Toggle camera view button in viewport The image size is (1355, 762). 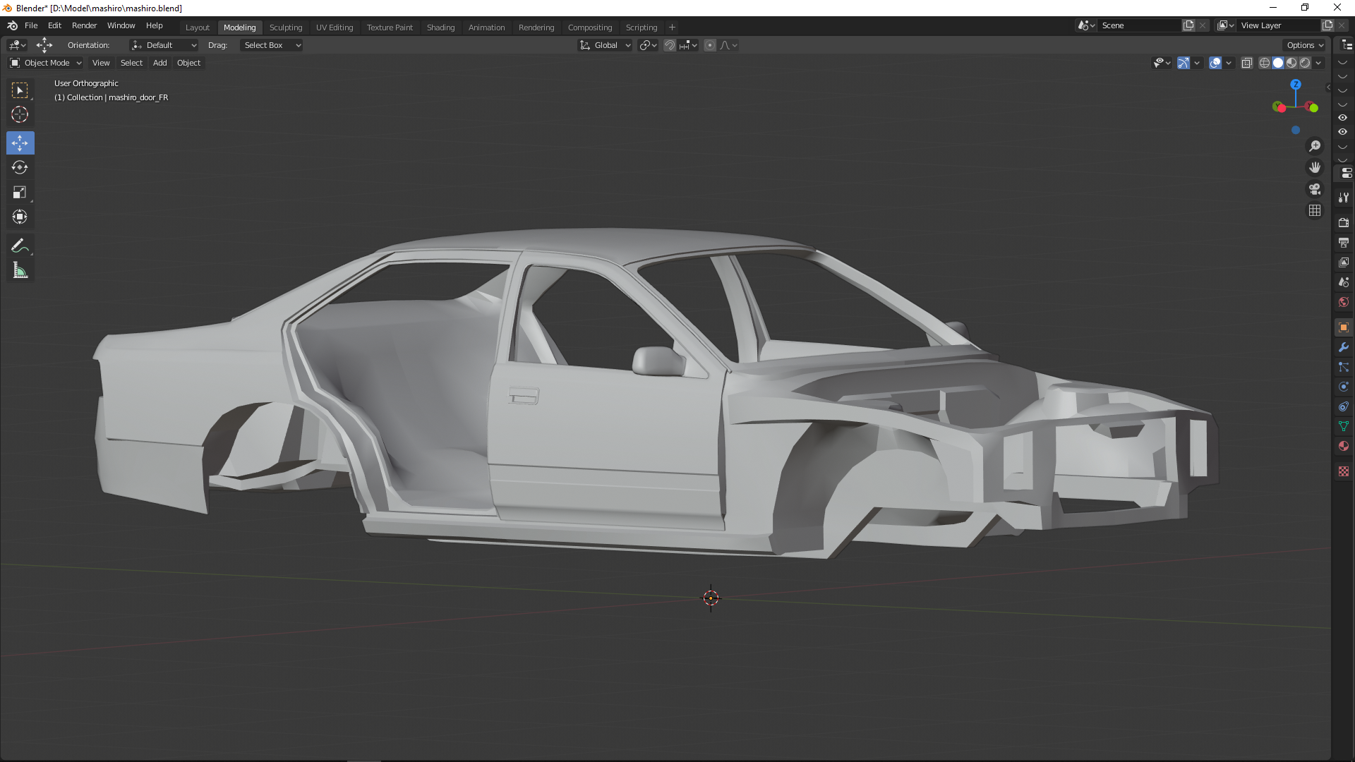click(1315, 189)
